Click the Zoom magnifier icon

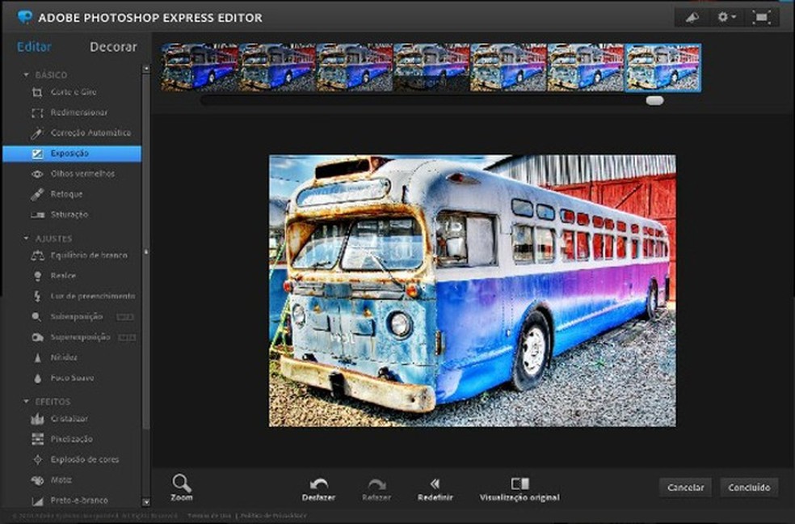(182, 484)
